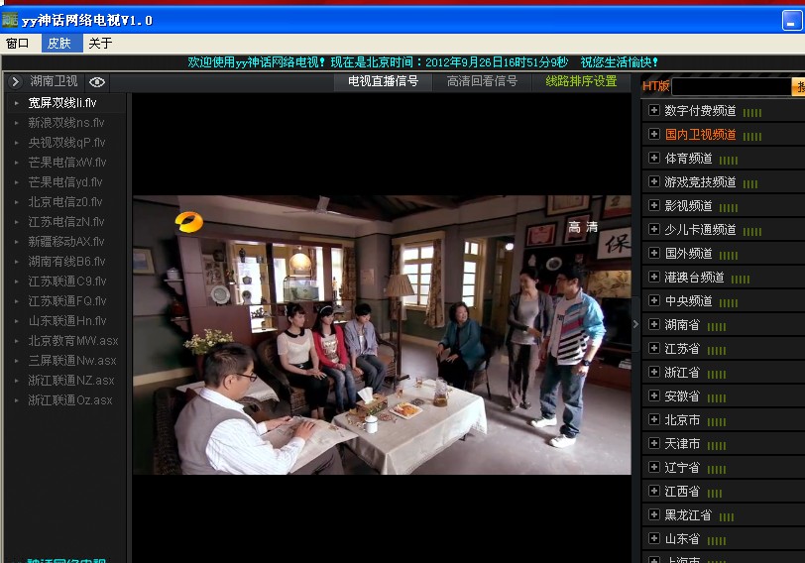Click the HT版 search input field
The image size is (805, 563).
[x=731, y=87]
